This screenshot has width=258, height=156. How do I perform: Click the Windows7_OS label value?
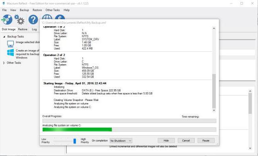tap(90, 68)
